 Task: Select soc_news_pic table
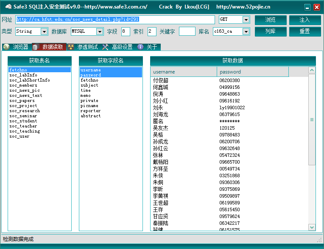click(39, 91)
